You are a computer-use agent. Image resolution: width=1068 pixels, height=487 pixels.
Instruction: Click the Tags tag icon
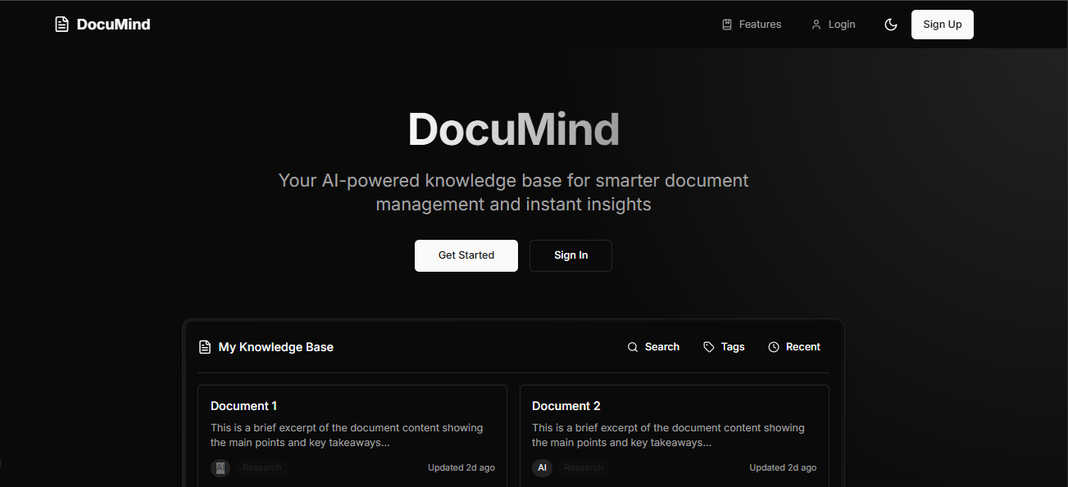[709, 347]
